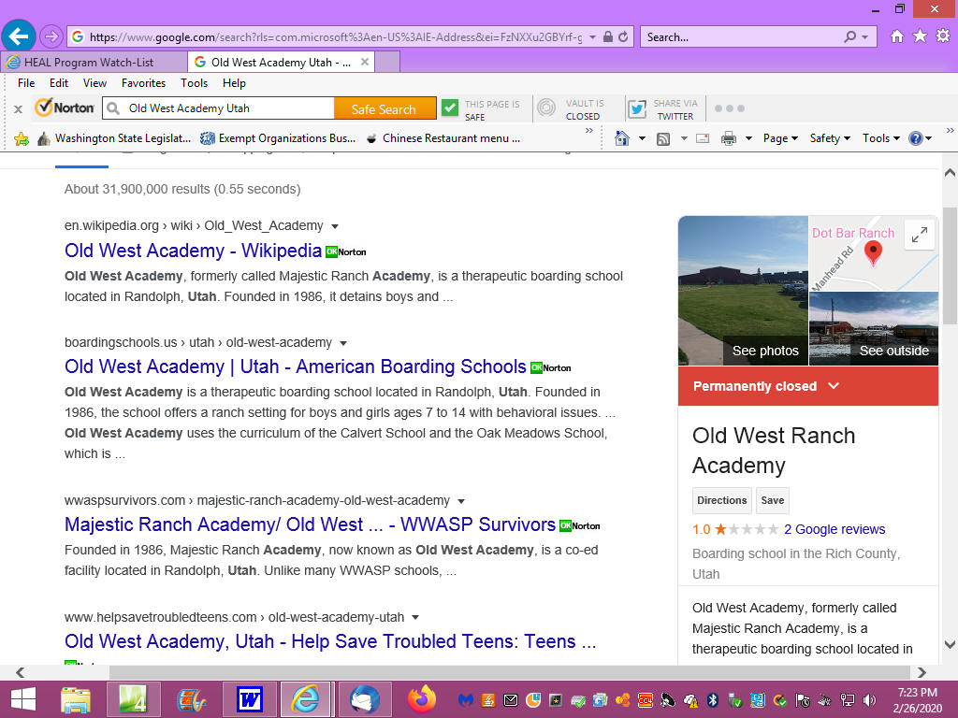
Task: Open the Help menu in menu bar
Action: pos(234,83)
